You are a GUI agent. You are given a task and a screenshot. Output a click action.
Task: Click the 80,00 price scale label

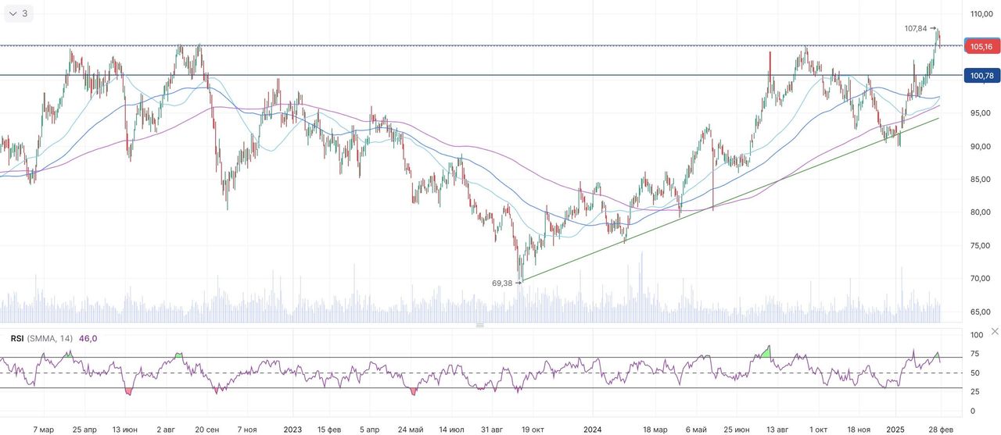(981, 212)
